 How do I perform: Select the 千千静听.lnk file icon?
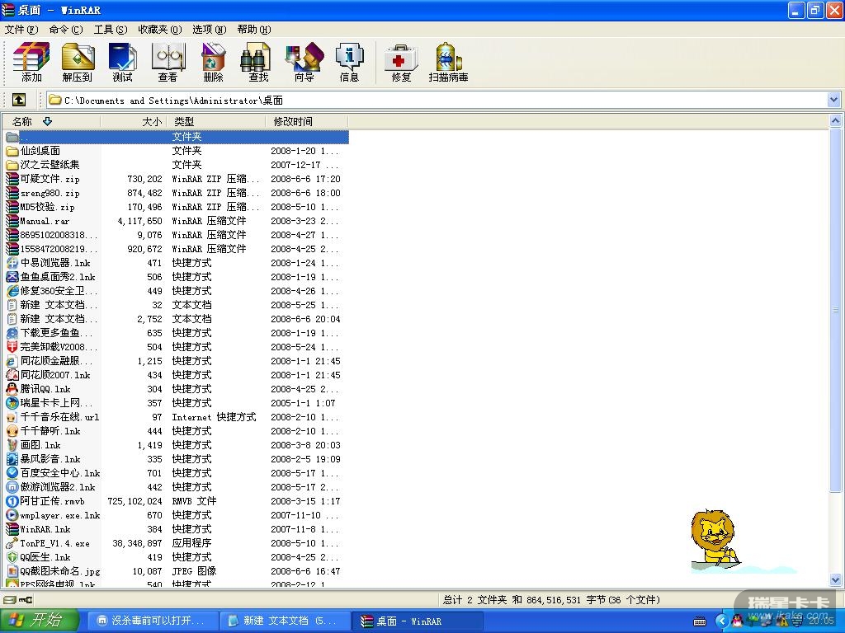pos(12,430)
